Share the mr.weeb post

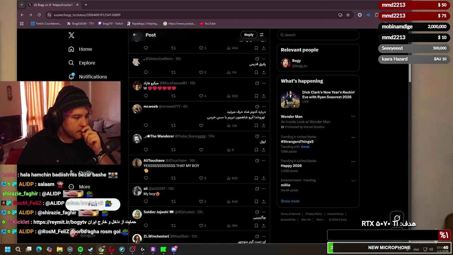click(x=264, y=125)
